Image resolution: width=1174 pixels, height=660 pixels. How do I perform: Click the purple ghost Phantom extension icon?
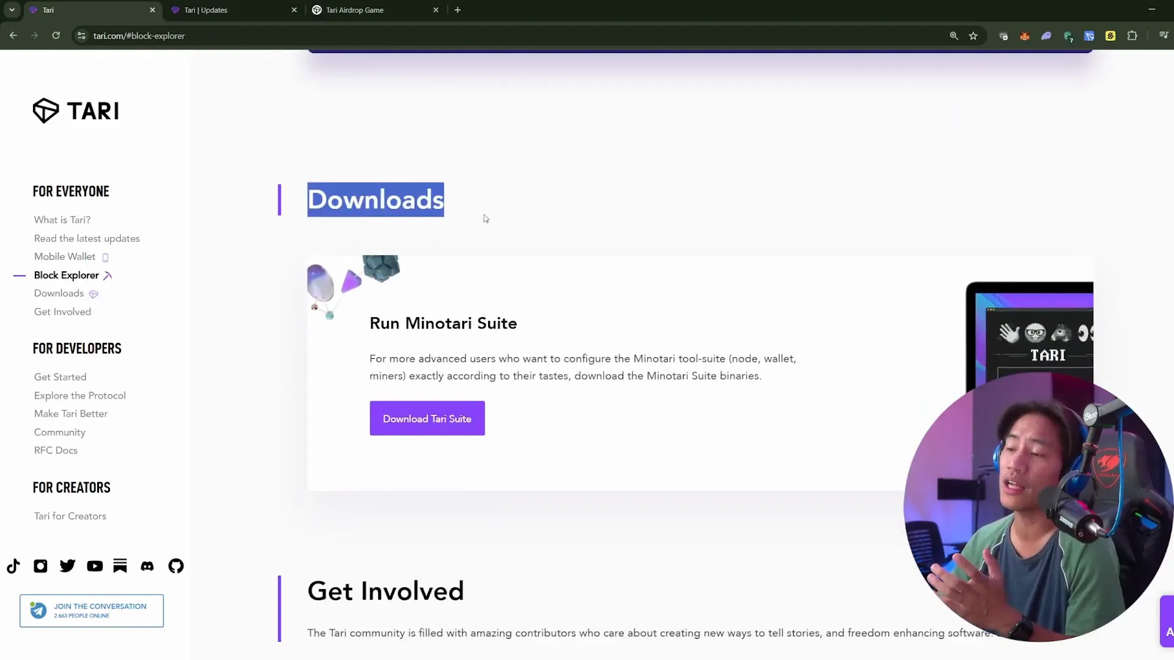coord(1046,36)
